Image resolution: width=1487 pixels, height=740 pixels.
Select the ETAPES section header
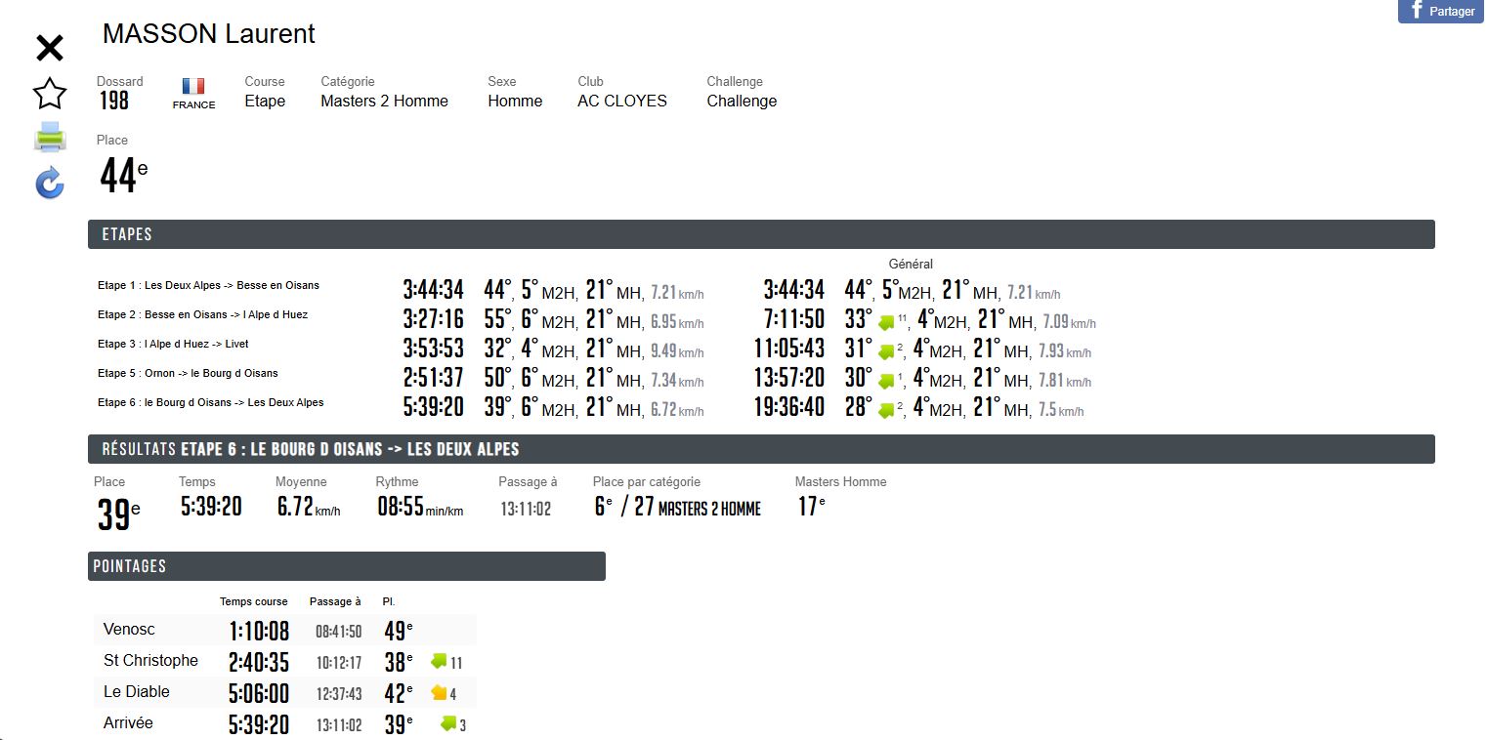761,234
